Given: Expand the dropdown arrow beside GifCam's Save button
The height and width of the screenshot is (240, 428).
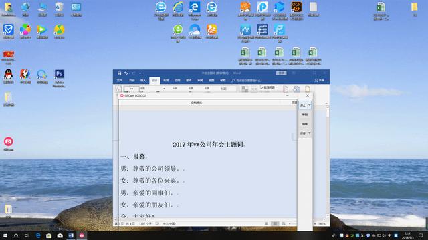Looking at the screenshot, I should 310,133.
